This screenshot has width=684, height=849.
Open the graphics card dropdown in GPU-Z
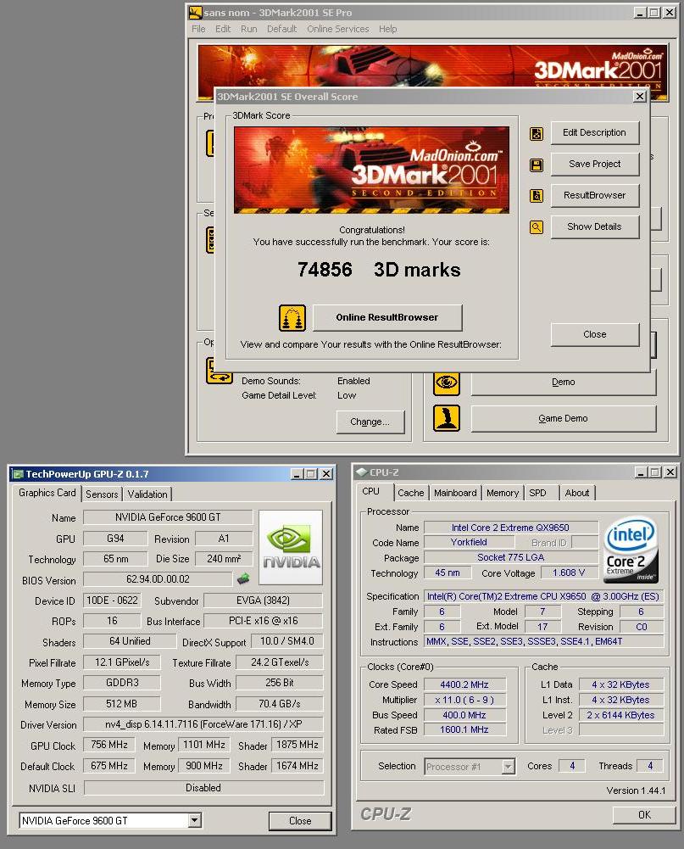195,821
